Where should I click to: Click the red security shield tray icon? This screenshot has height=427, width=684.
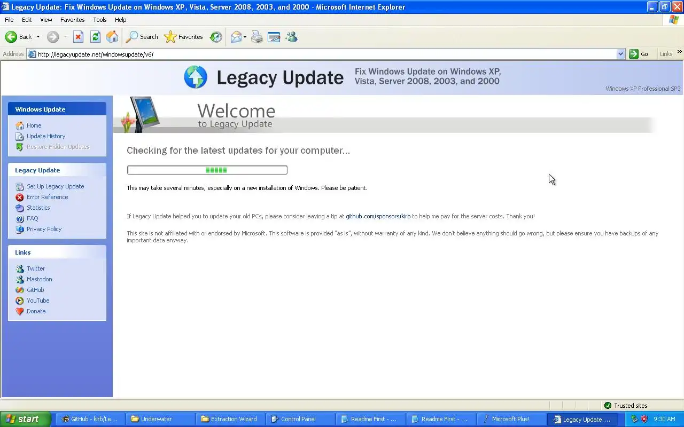[x=644, y=419]
